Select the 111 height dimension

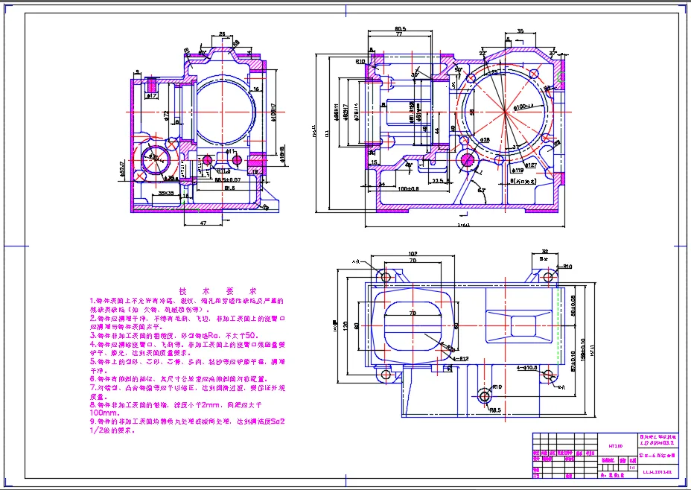click(327, 133)
